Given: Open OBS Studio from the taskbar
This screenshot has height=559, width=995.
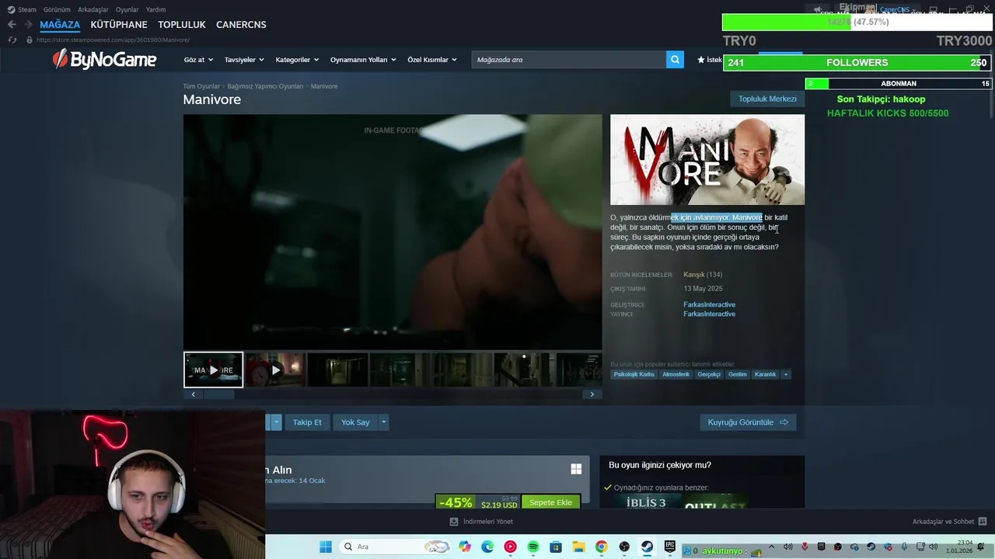Looking at the screenshot, I should coord(624,547).
